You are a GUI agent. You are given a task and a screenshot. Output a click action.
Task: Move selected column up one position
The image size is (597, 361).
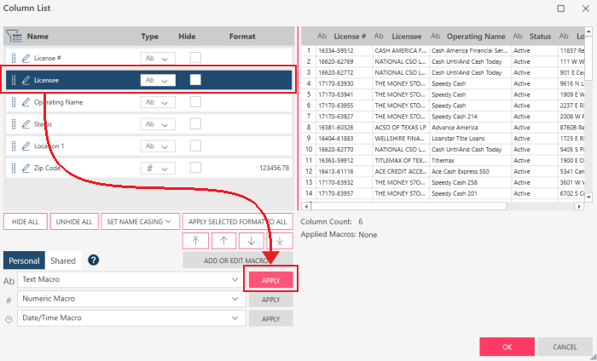point(224,241)
